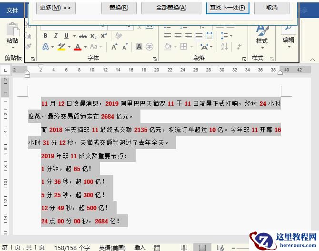Click the Replace (替换) button

119,8
